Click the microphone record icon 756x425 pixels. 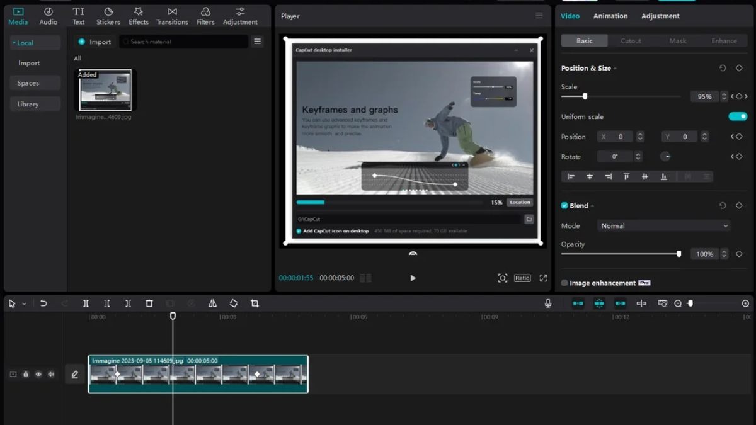click(x=548, y=303)
